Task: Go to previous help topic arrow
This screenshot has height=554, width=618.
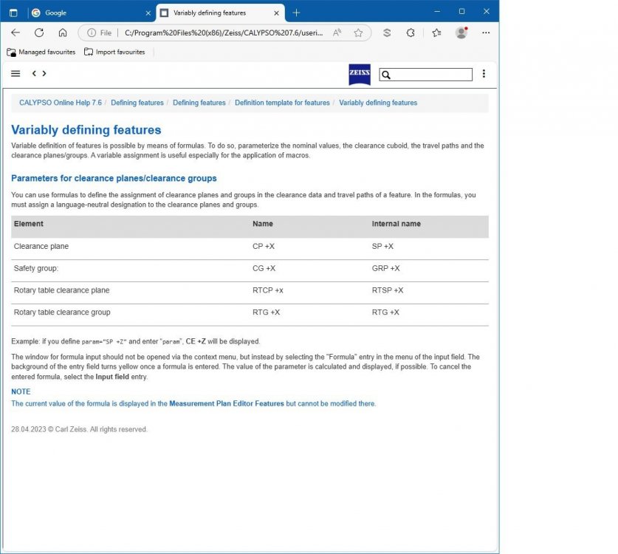Action: click(x=34, y=74)
